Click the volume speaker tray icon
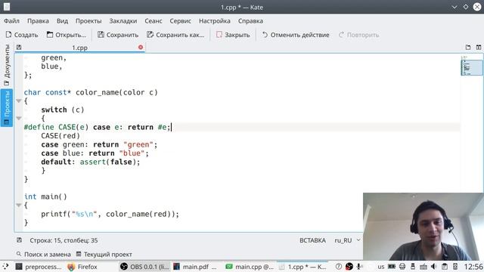Screen dimensions: 484x272 (433, 266)
